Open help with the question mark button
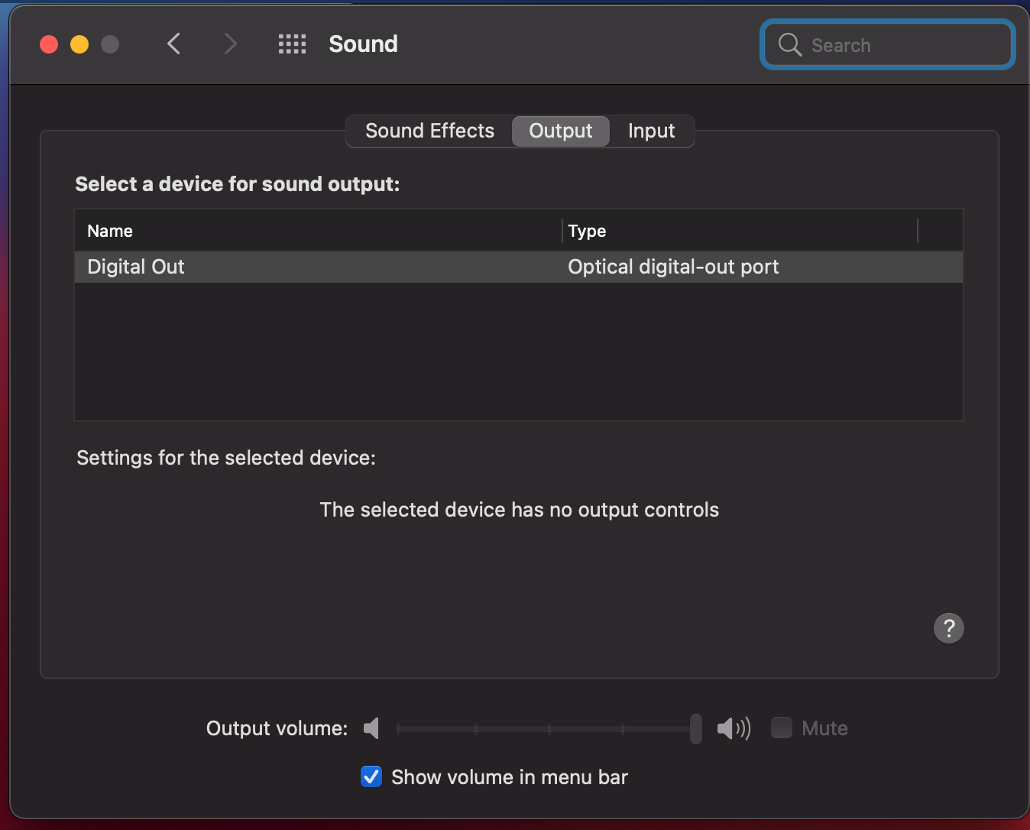Viewport: 1030px width, 830px height. [x=949, y=628]
